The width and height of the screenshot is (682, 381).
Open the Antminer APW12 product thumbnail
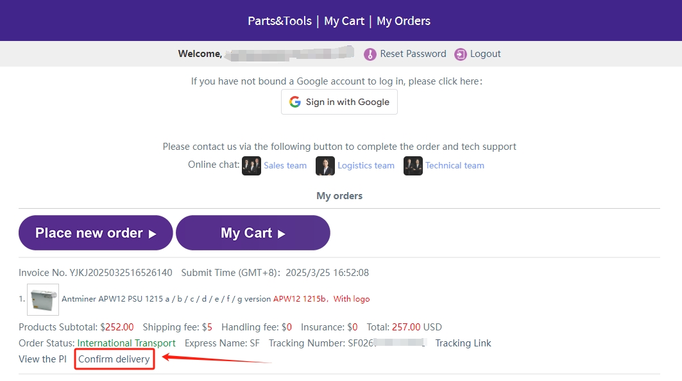click(43, 300)
